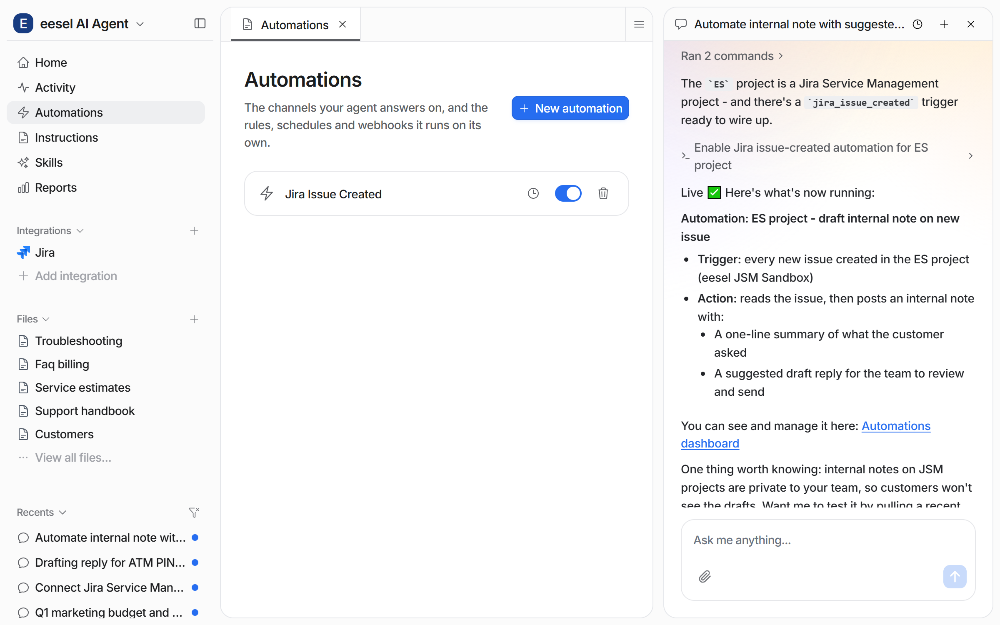Click the Jira integration icon
1000x625 pixels.
(23, 252)
